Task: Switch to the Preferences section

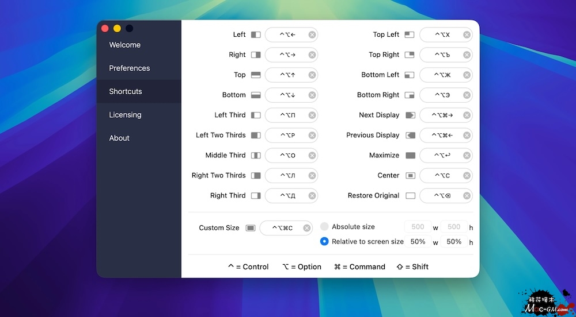Action: click(130, 68)
